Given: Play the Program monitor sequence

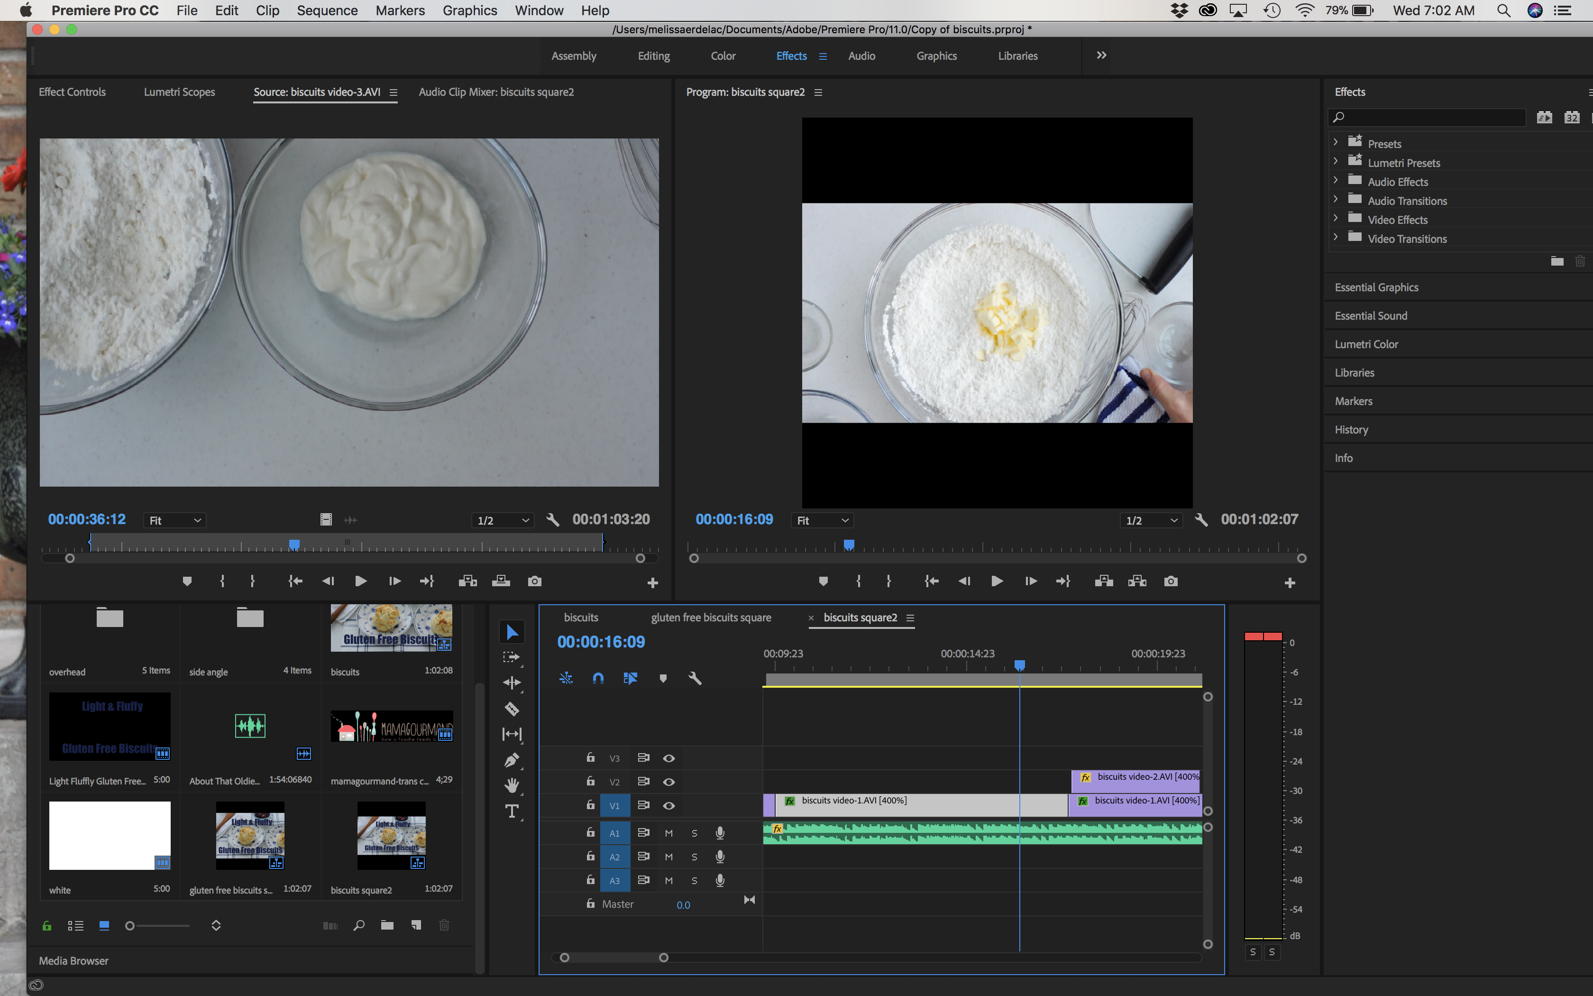Looking at the screenshot, I should coord(997,581).
